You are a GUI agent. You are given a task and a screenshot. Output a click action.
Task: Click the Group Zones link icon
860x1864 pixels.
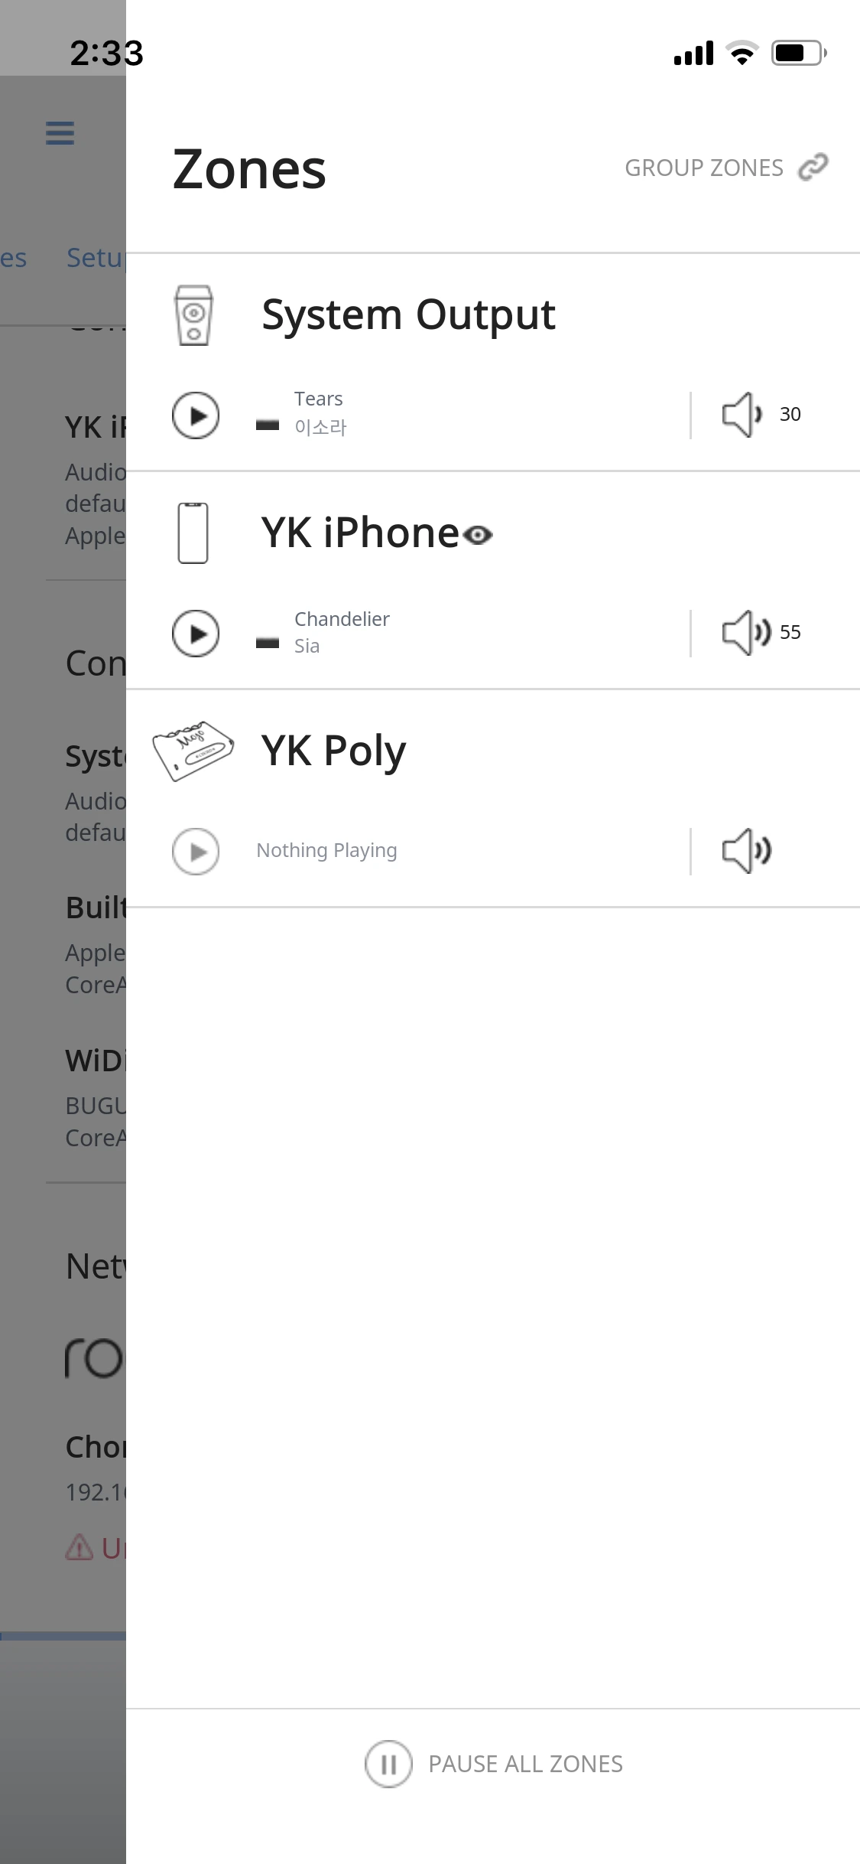tap(813, 167)
